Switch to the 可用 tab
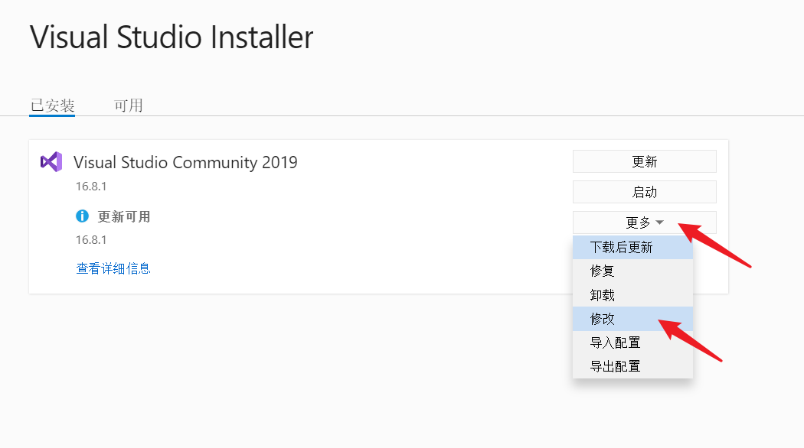Image resolution: width=804 pixels, height=448 pixels. (128, 105)
